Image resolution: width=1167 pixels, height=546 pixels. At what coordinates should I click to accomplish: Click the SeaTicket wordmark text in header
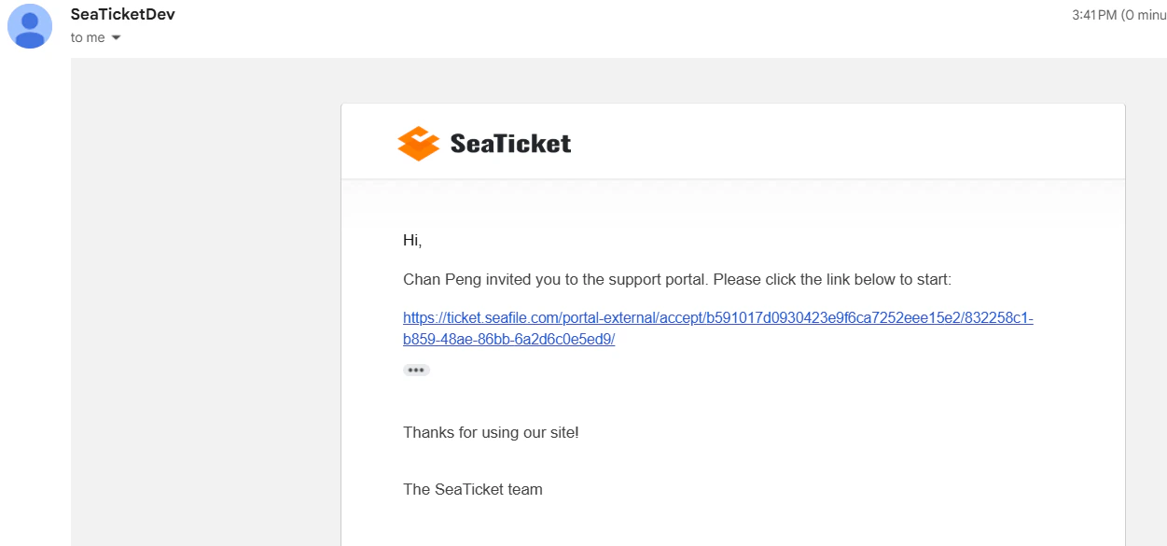tap(510, 144)
